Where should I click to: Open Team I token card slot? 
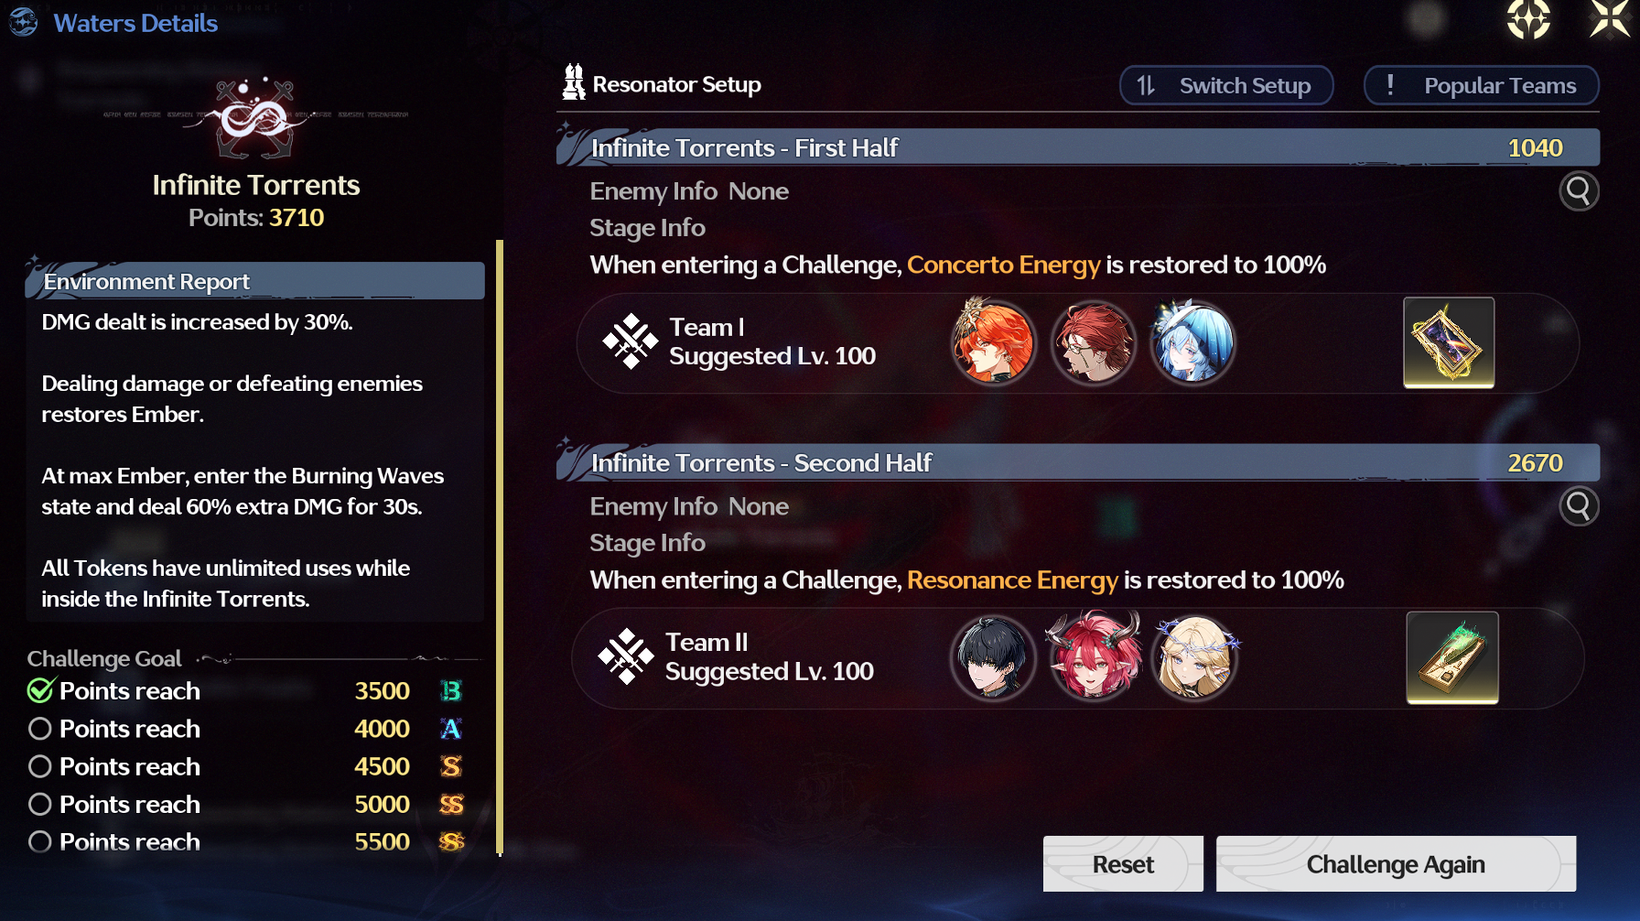click(1449, 342)
